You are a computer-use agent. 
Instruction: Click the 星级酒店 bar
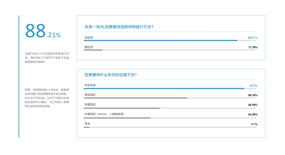click(x=170, y=98)
